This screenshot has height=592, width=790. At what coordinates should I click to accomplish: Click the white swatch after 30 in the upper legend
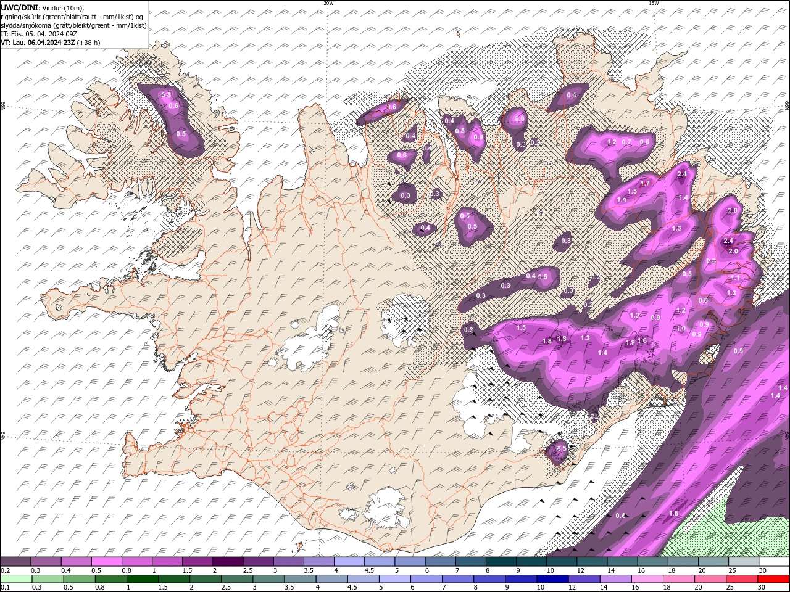coord(775,562)
